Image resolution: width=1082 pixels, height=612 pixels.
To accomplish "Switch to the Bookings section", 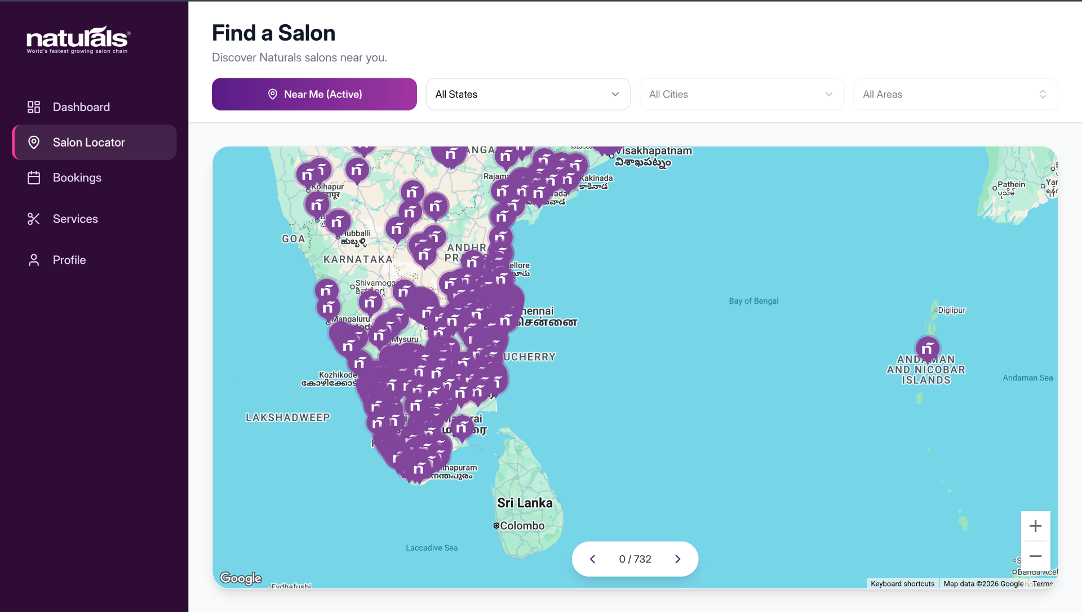I will point(77,178).
